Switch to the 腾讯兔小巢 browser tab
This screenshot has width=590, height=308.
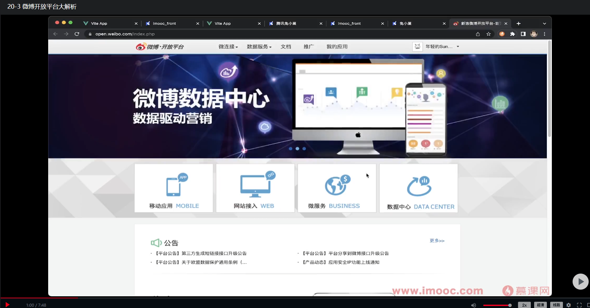tap(292, 23)
